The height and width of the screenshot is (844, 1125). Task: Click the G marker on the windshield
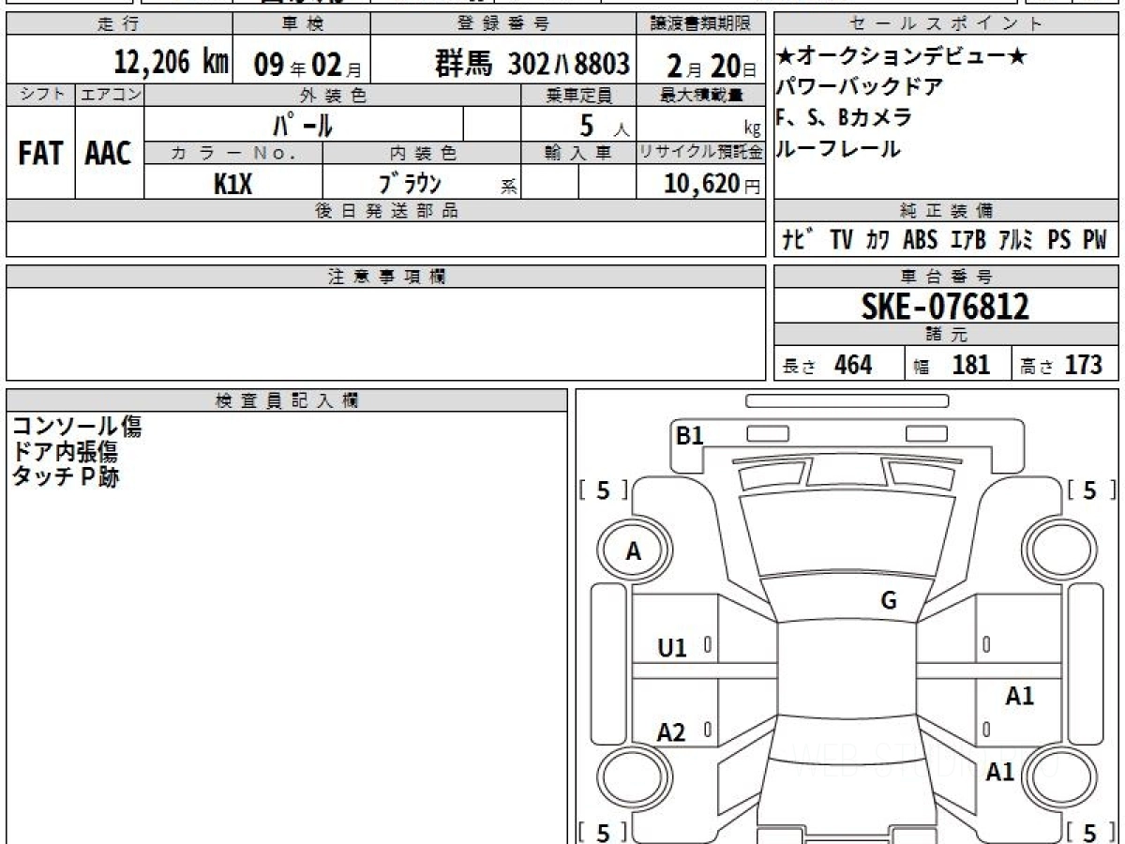[889, 601]
